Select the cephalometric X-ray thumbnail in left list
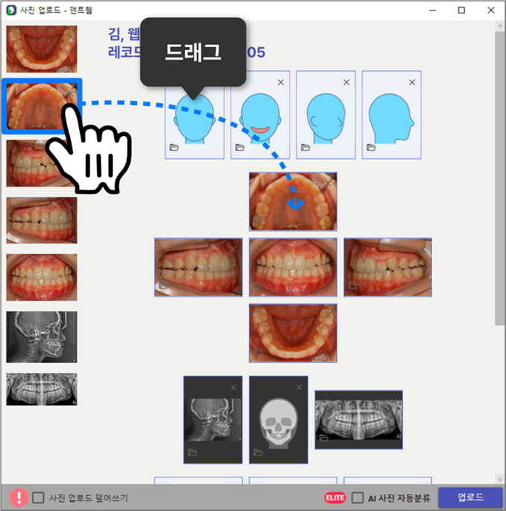 click(42, 337)
